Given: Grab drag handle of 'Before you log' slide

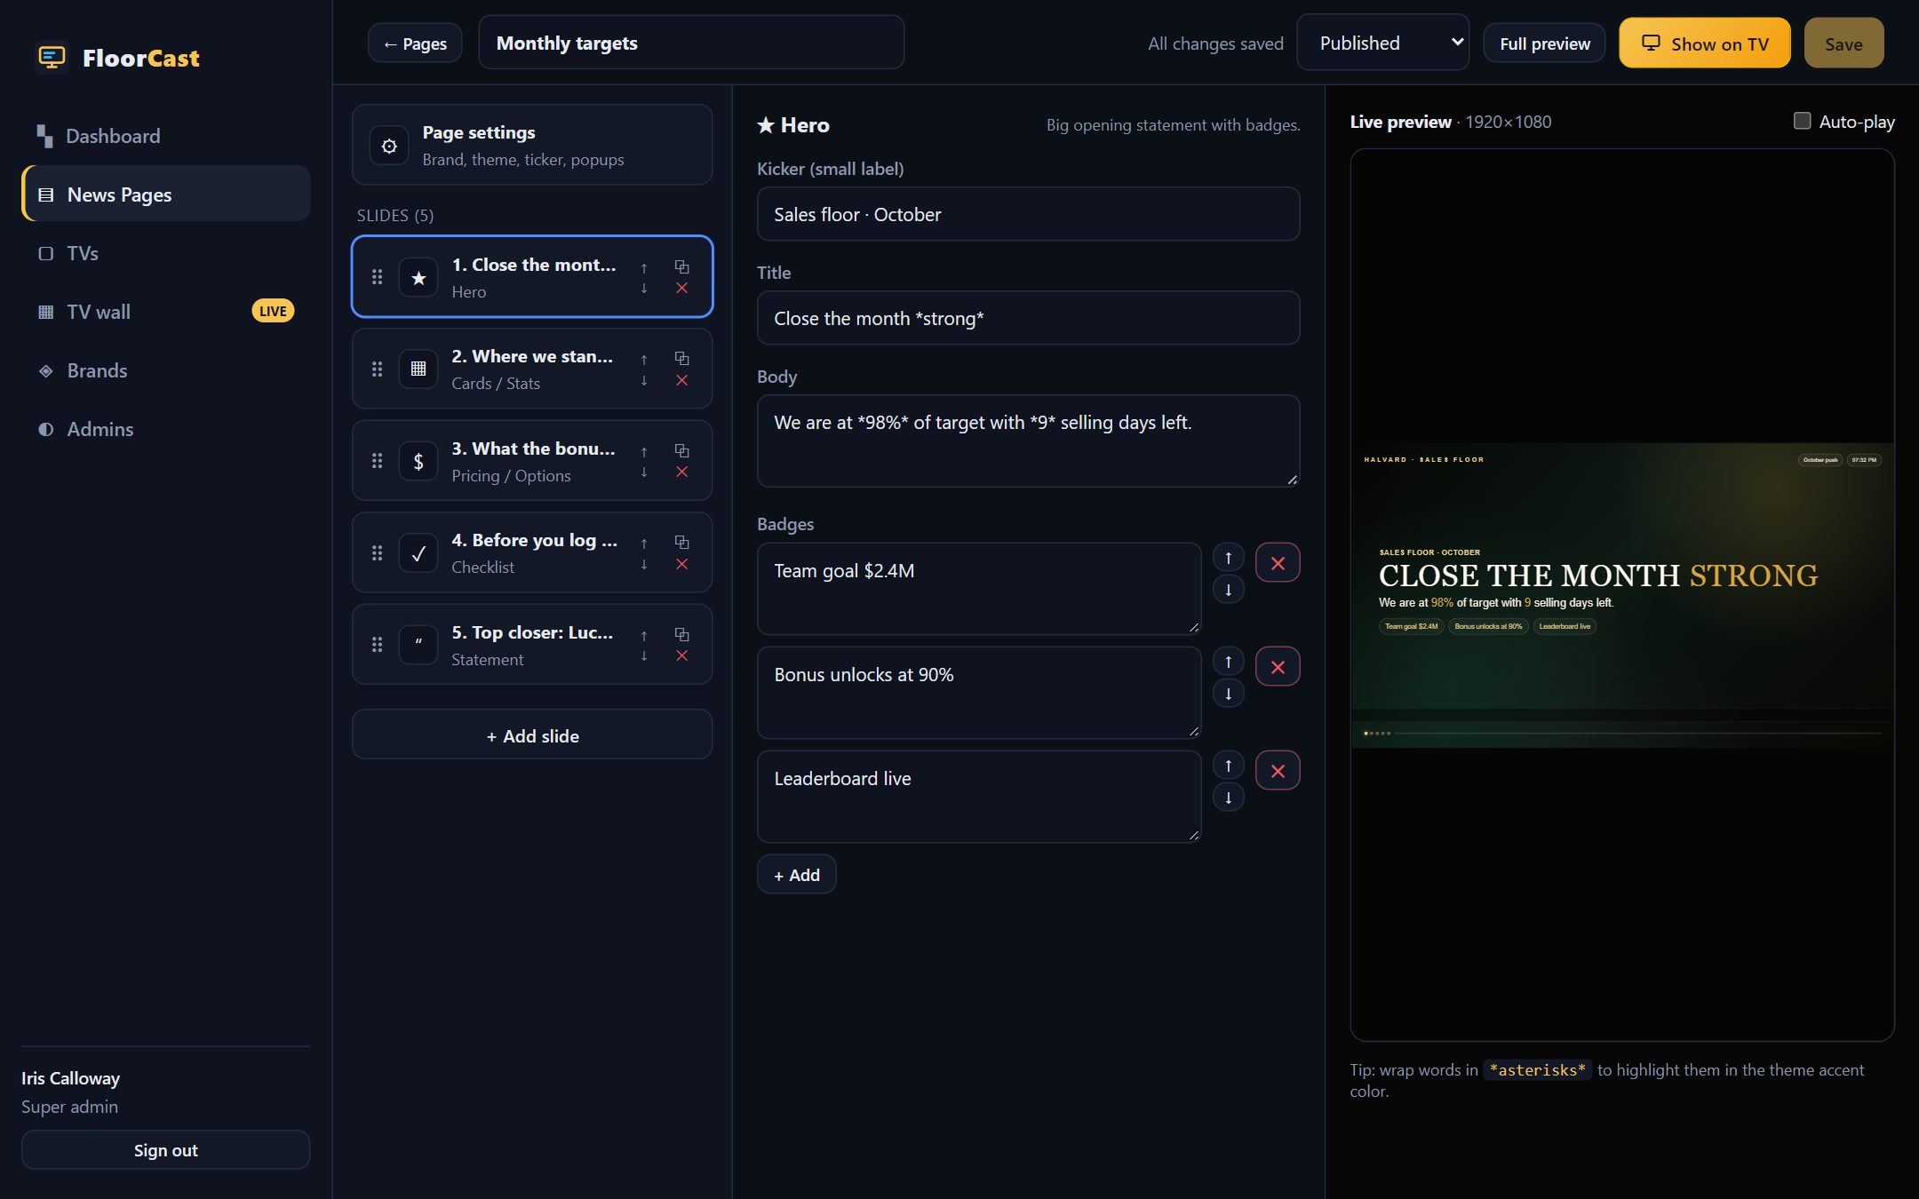Looking at the screenshot, I should pos(377,552).
